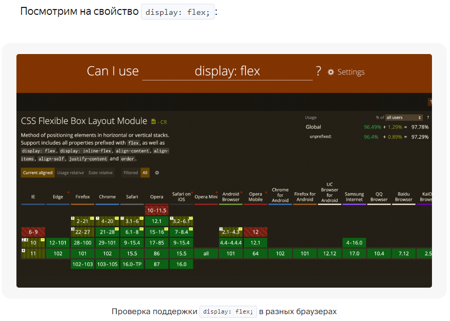Select Safari on iOS 3.2-6.1 cell
Image resolution: width=450 pixels, height=321 pixels.
tap(181, 221)
